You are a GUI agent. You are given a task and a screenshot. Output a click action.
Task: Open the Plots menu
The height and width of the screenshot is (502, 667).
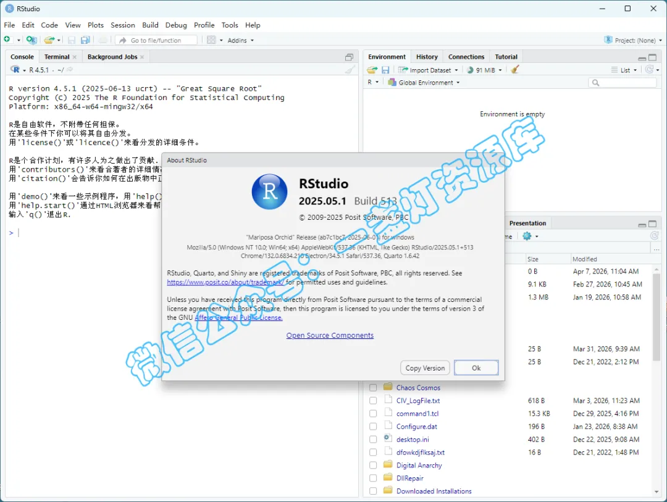(96, 25)
